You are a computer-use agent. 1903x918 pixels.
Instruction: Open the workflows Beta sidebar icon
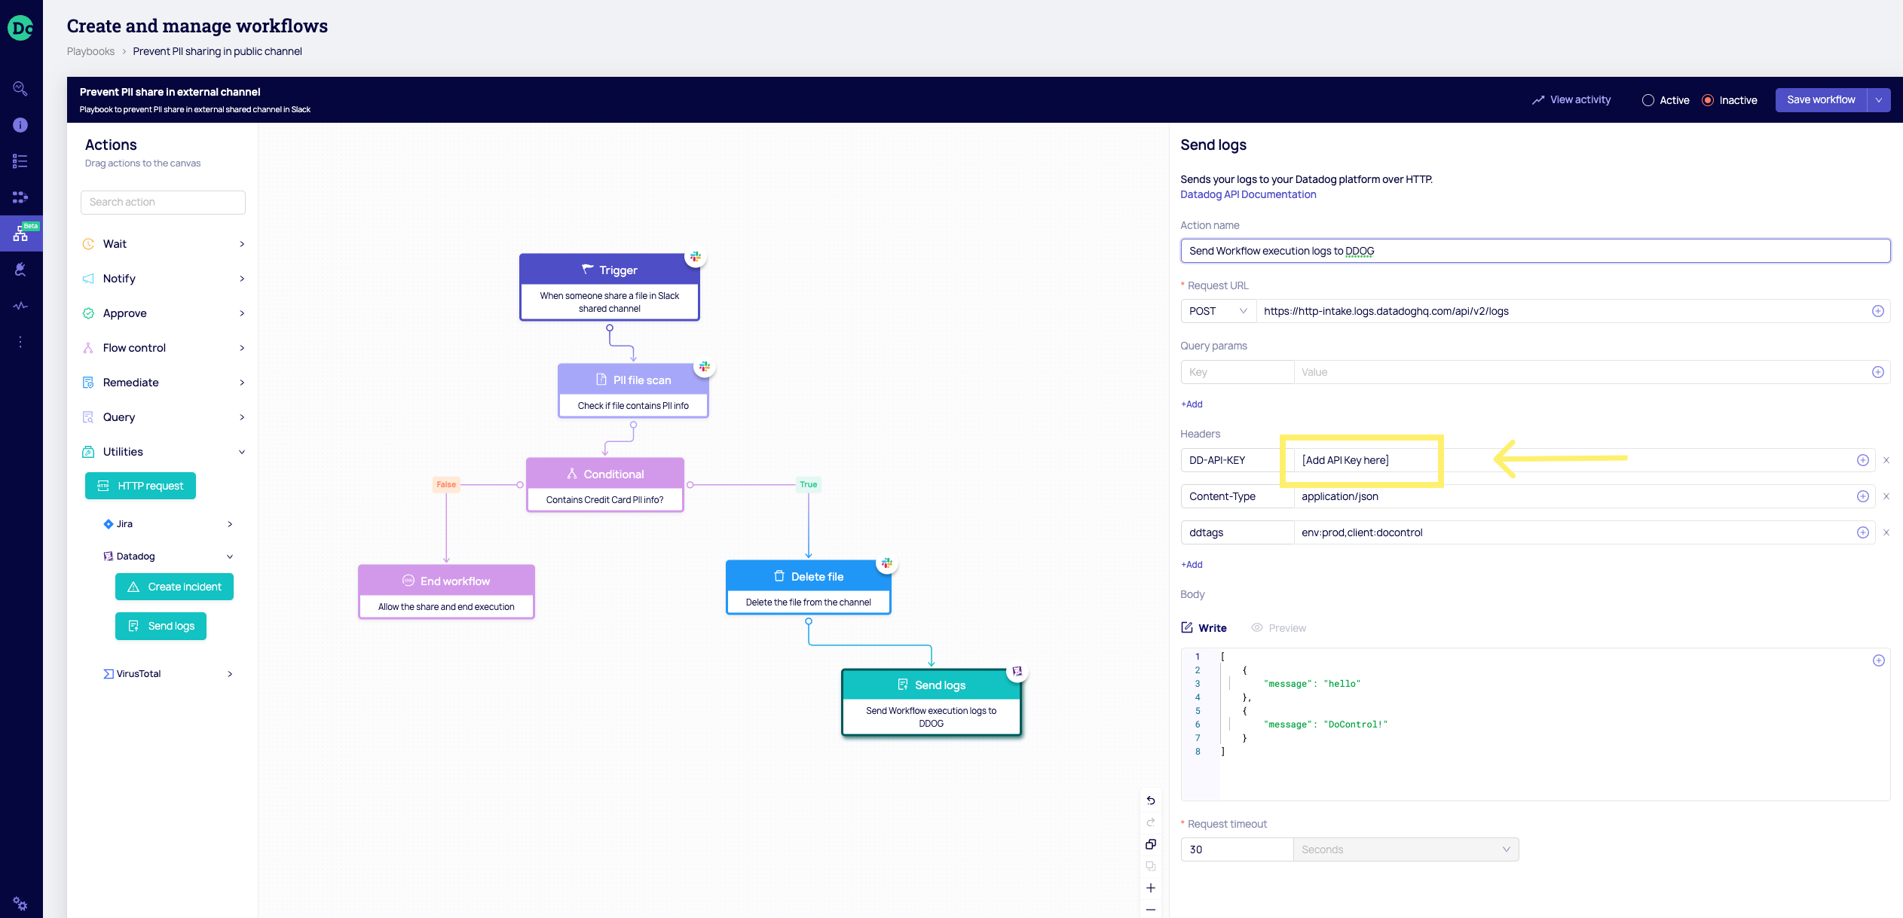pyautogui.click(x=20, y=234)
